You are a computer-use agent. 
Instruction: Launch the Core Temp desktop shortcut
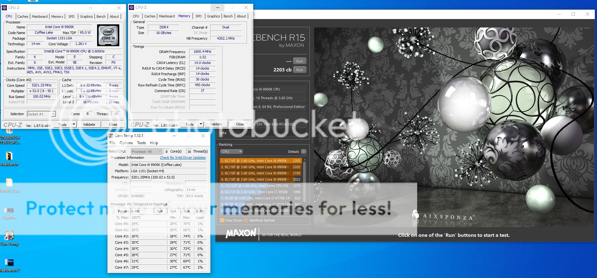[9, 238]
